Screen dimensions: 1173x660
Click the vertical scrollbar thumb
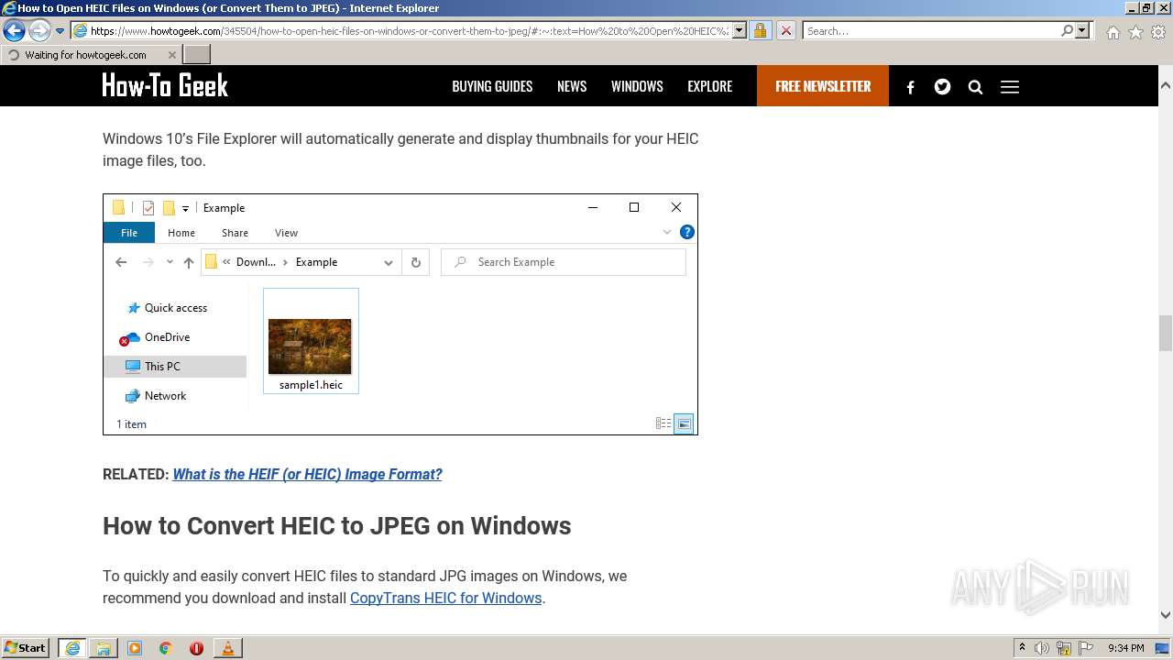tap(1166, 333)
